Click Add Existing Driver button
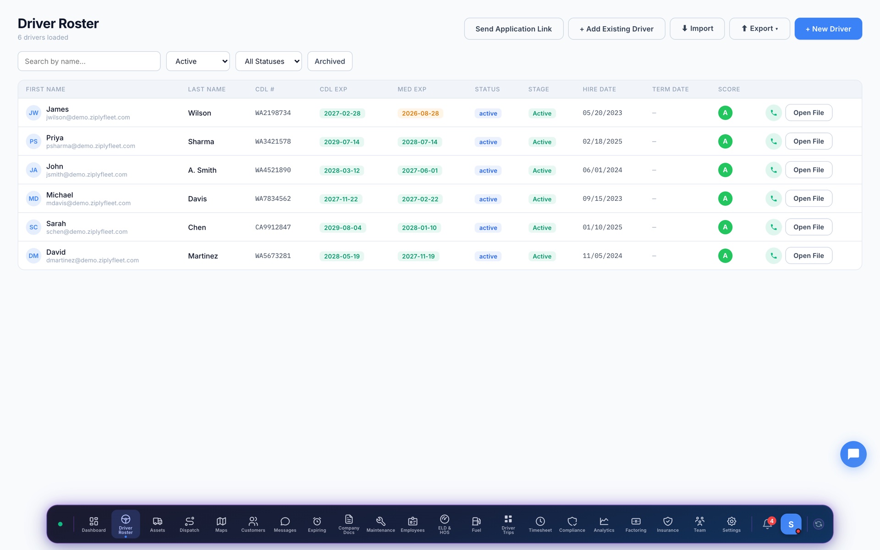880x550 pixels. pyautogui.click(x=616, y=29)
